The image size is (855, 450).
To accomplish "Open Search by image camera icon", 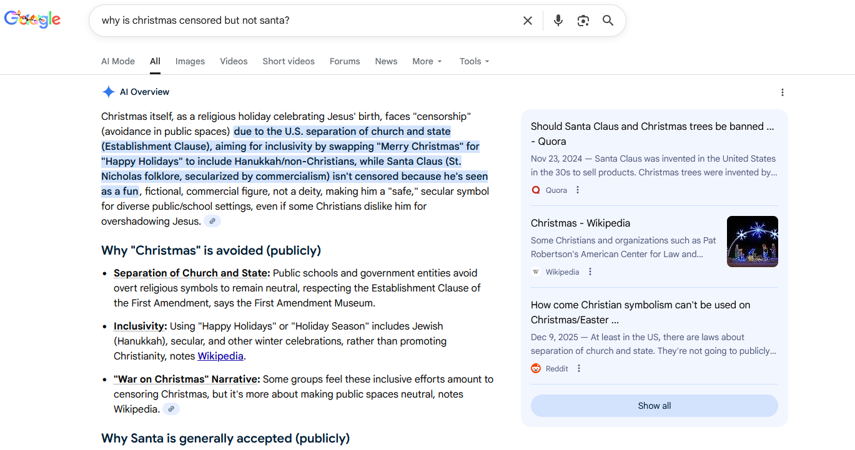I will click(583, 21).
